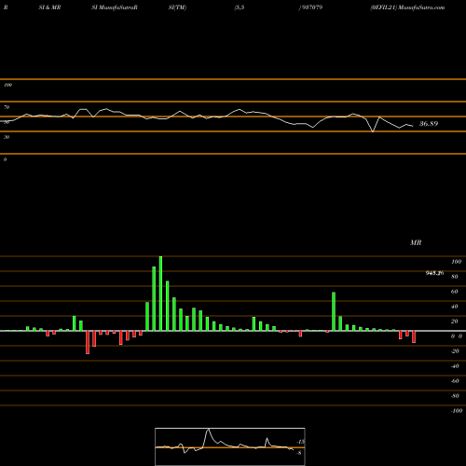Click the MR panel title label
This screenshot has height=466, width=466.
click(416, 242)
